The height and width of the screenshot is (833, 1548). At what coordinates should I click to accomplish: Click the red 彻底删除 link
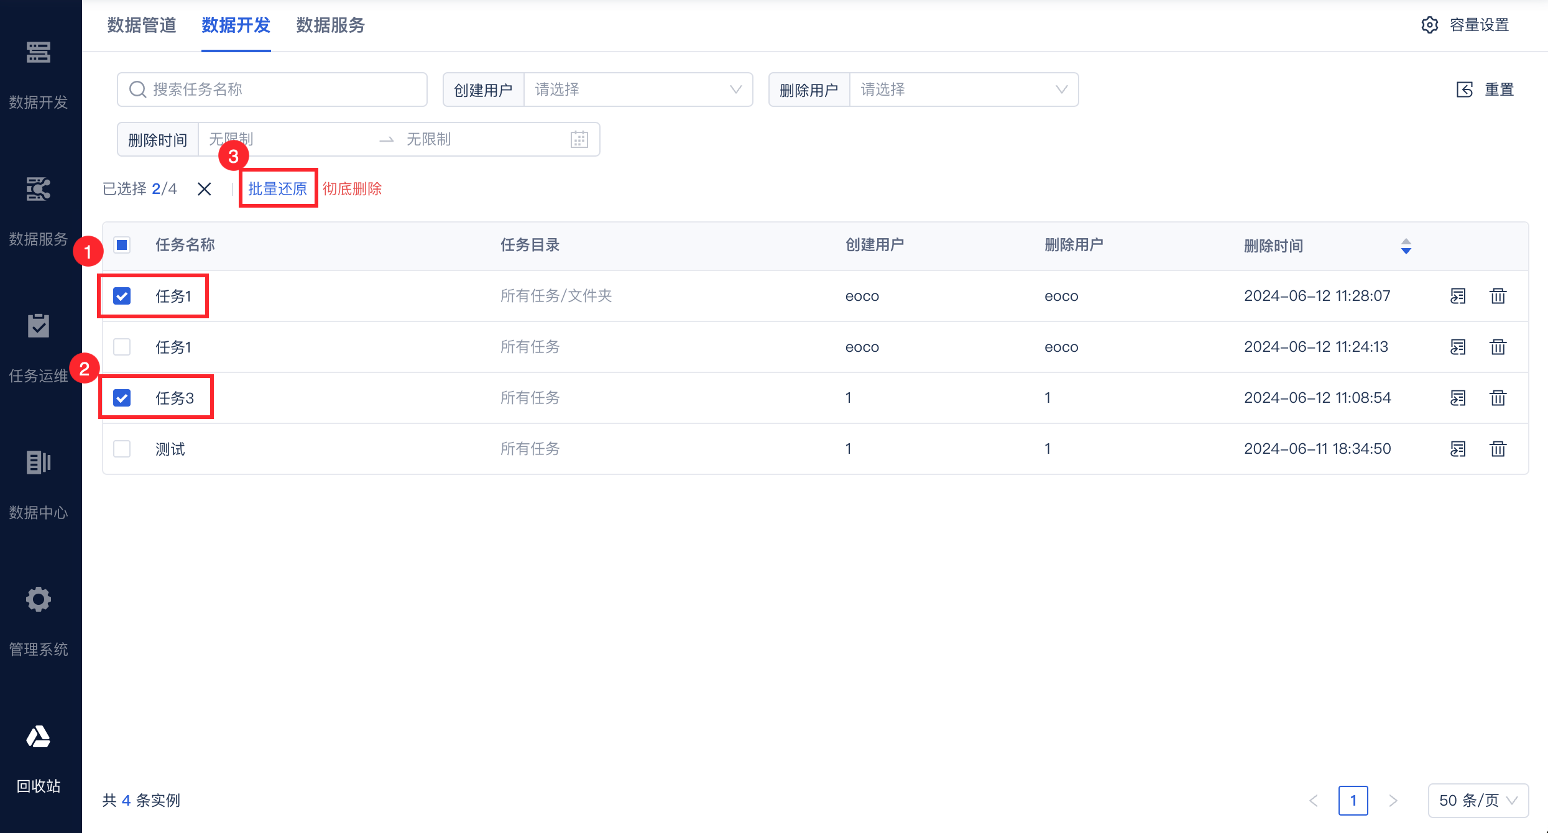(x=352, y=188)
